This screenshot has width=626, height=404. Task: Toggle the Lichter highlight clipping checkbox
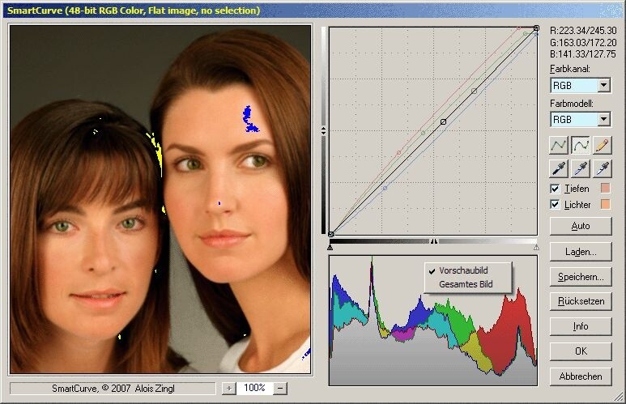tap(555, 204)
